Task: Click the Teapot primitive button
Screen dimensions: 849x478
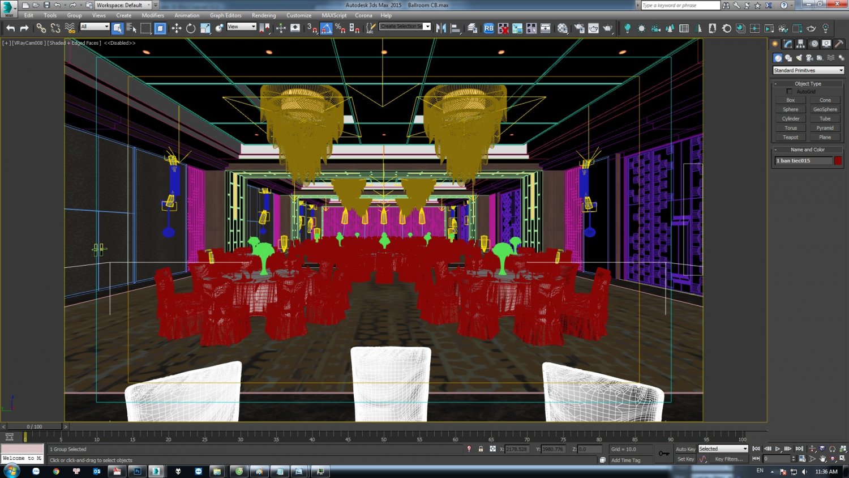Action: coord(790,137)
